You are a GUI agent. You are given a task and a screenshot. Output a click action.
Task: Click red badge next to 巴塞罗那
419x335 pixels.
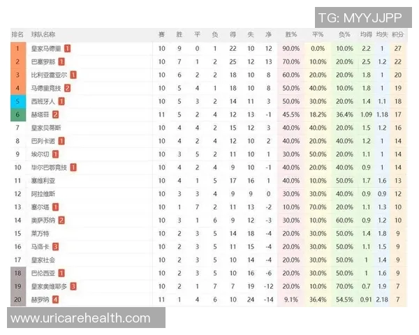(x=61, y=61)
